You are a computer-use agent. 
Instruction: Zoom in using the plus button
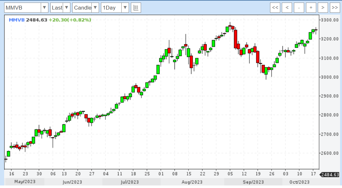coord(311,8)
